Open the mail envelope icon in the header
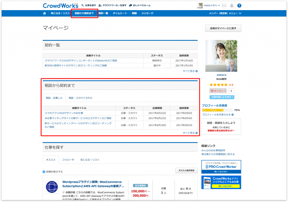This screenshot has height=202, width=288. pyautogui.click(x=224, y=6)
